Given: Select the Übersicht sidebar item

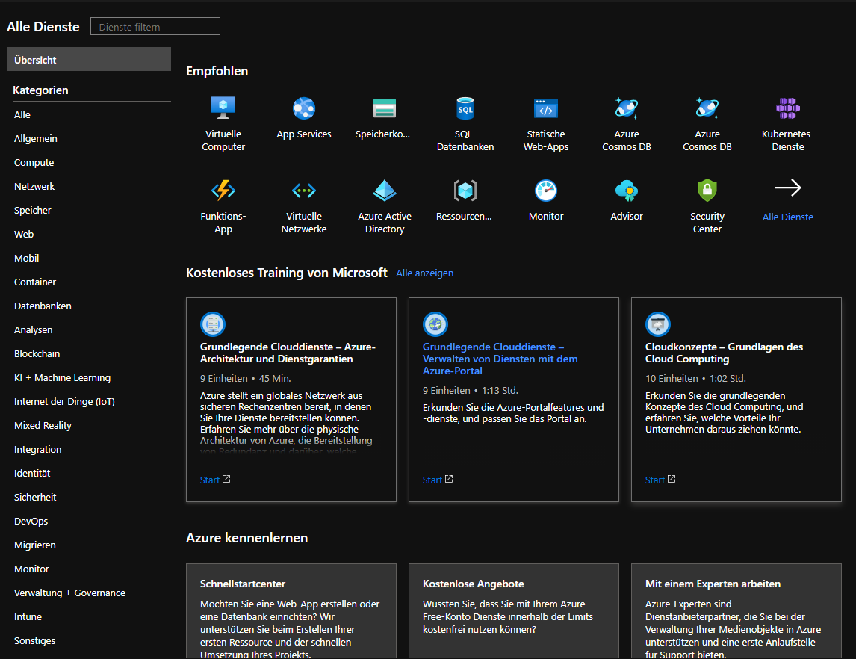Looking at the screenshot, I should 89,60.
